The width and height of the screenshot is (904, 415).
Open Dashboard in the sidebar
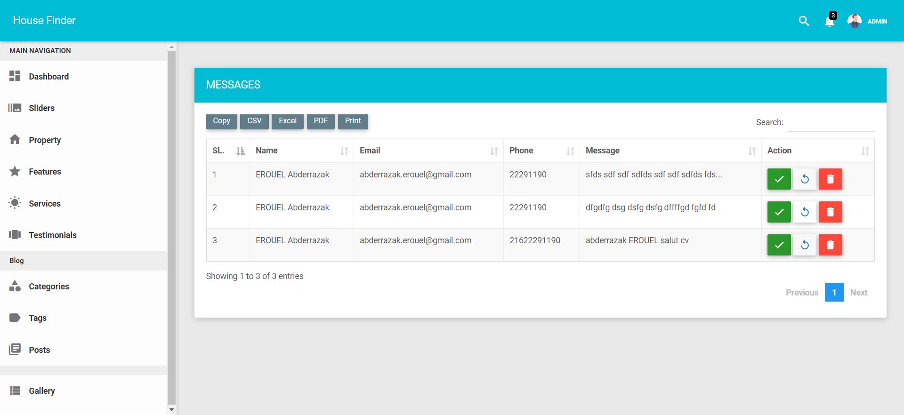pyautogui.click(x=83, y=76)
